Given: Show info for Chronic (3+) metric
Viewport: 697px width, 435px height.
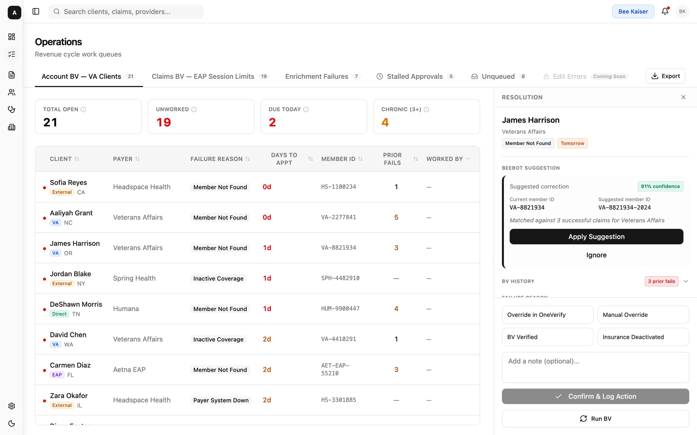Looking at the screenshot, I should 426,109.
